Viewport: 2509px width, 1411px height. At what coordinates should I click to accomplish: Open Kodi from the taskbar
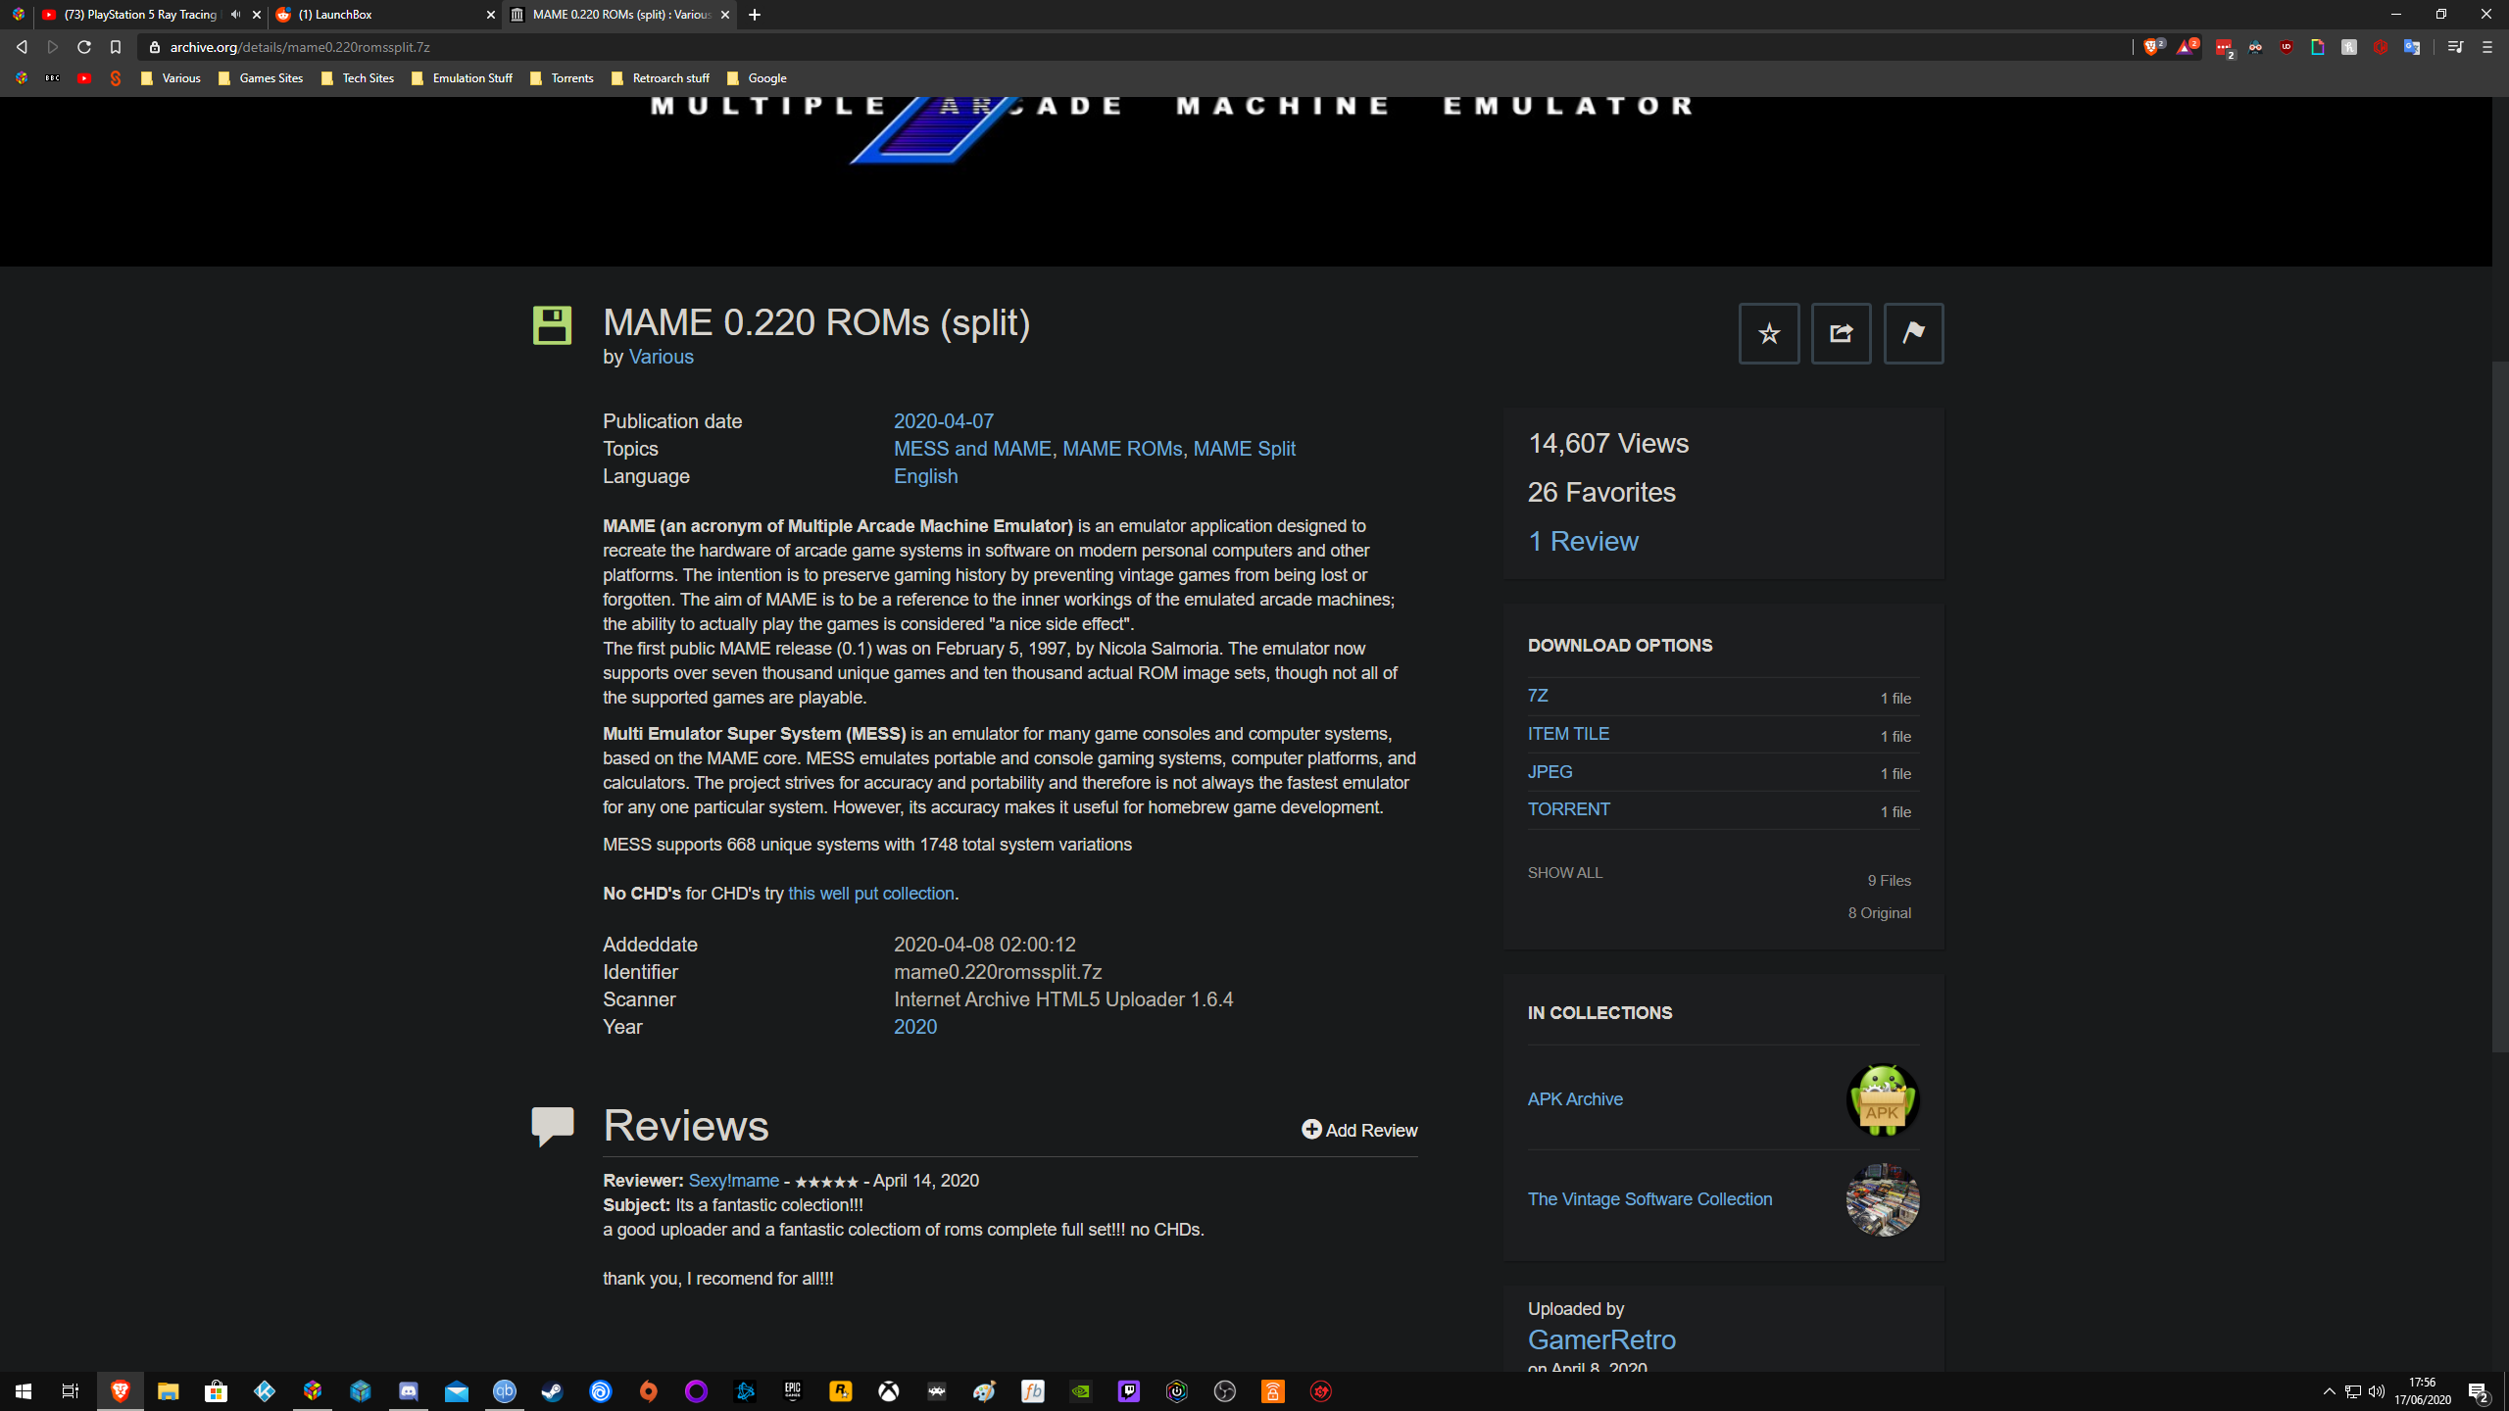[x=265, y=1391]
